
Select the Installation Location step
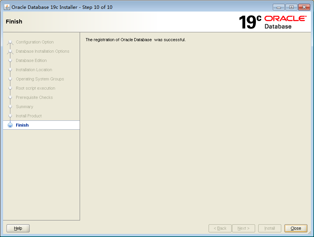34,70
